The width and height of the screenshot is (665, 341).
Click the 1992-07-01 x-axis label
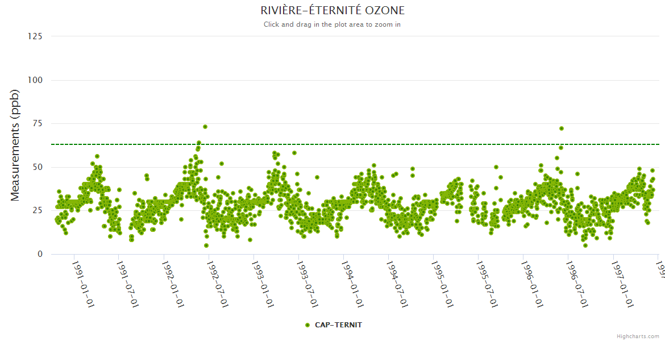tap(217, 284)
